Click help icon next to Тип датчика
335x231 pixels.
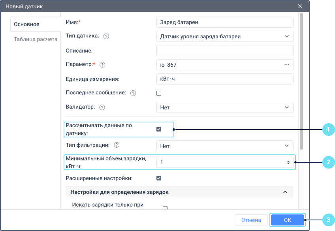coord(106,36)
